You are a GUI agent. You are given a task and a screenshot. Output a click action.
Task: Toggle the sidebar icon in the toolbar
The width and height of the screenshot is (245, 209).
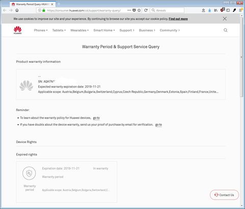(228, 10)
